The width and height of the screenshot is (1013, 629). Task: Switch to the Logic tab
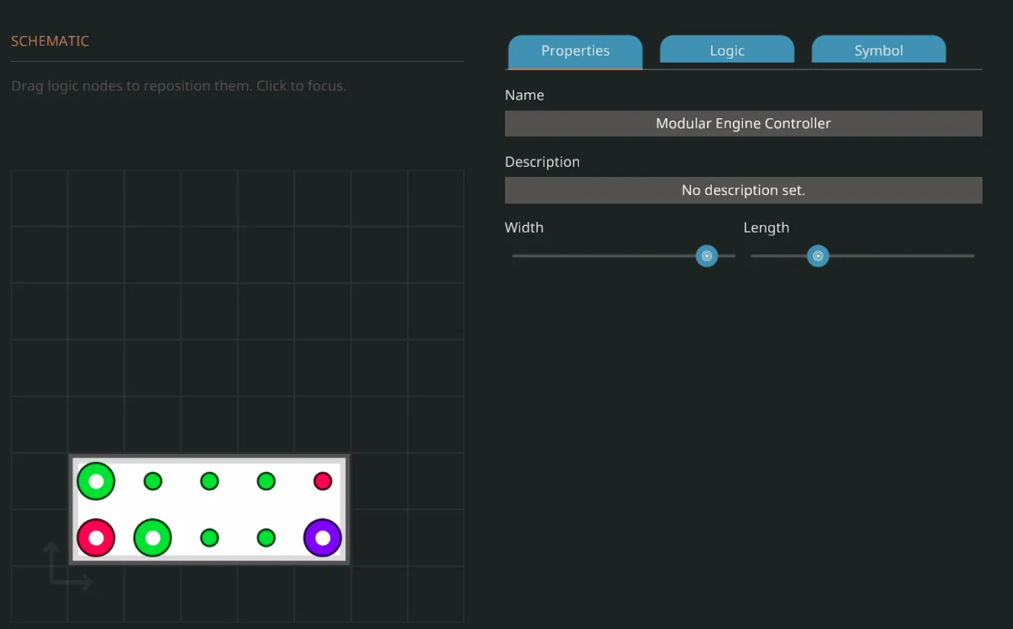click(x=726, y=51)
